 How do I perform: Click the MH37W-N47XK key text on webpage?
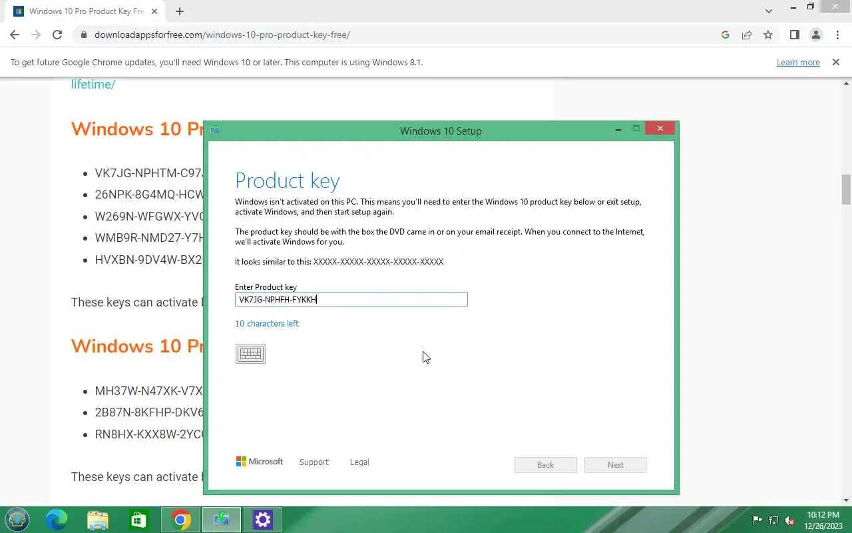tap(149, 391)
